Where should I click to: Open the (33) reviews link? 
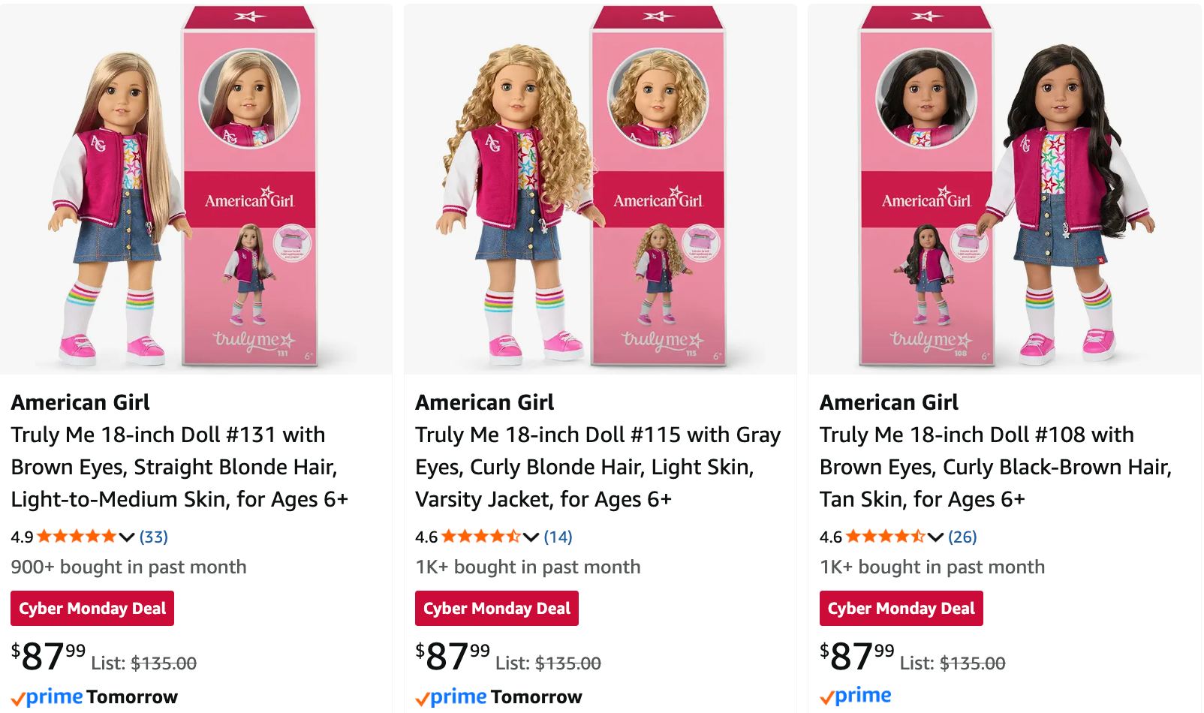point(154,537)
